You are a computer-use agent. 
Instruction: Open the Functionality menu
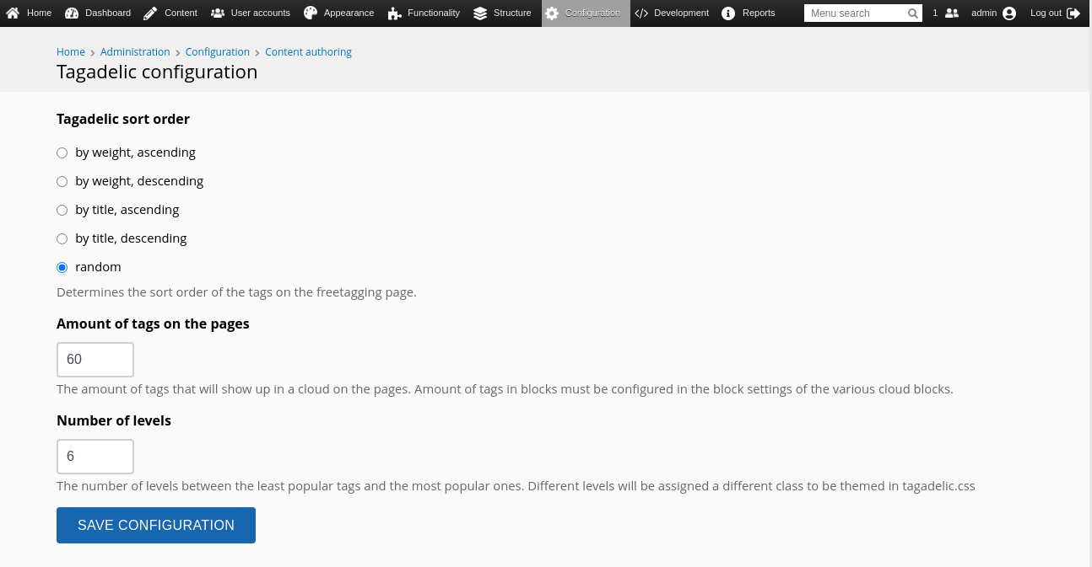point(434,13)
